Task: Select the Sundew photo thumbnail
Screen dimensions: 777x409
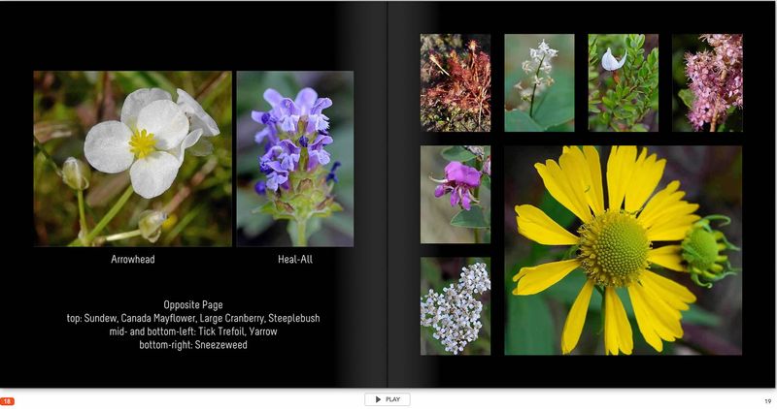Action: point(456,82)
